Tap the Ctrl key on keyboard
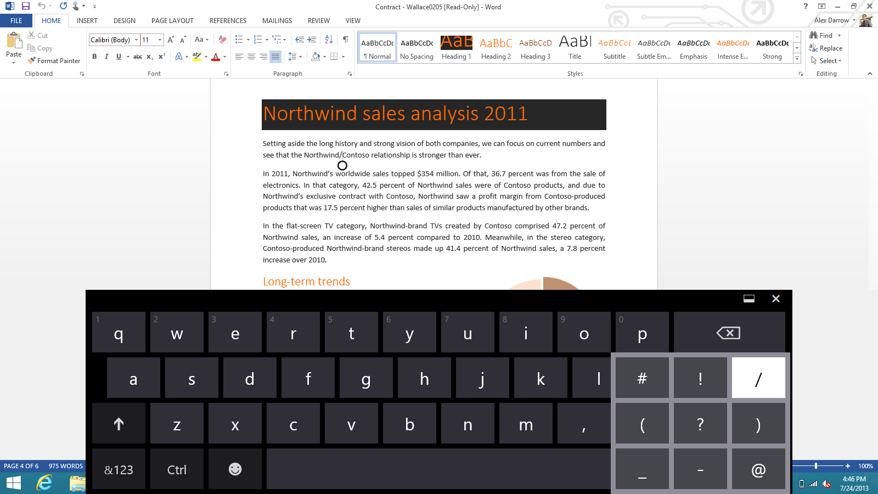Image resolution: width=878 pixels, height=494 pixels. 177,469
